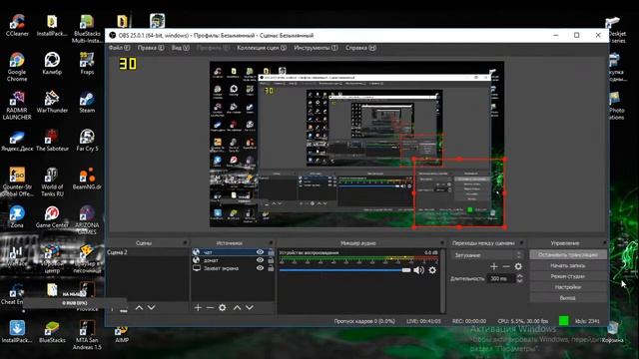Open Fraps desktop shortcut

click(x=87, y=64)
